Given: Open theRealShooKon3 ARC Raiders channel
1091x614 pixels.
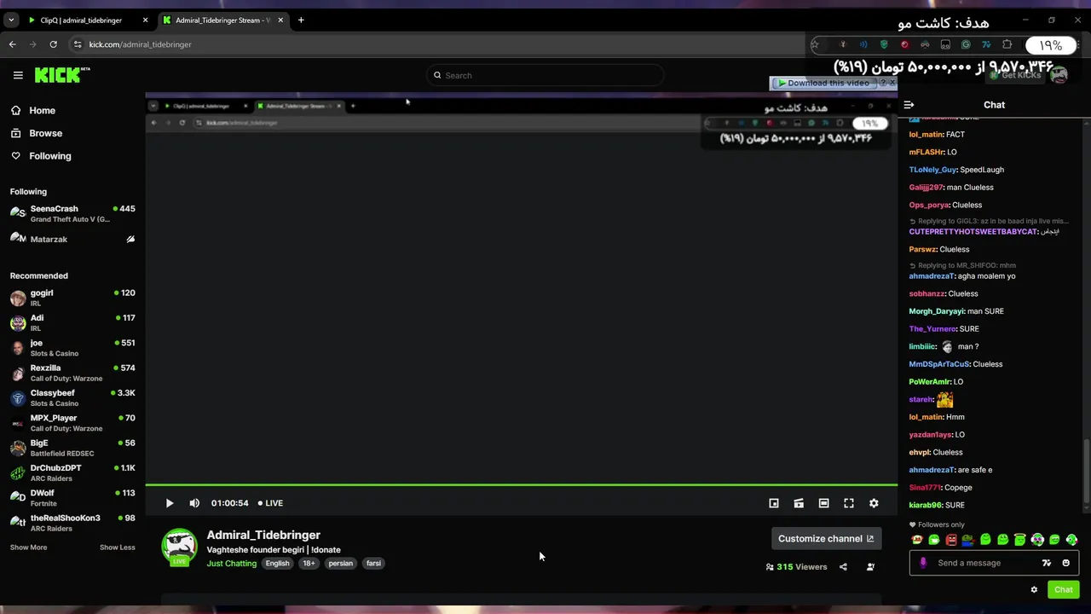Looking at the screenshot, I should 72,523.
